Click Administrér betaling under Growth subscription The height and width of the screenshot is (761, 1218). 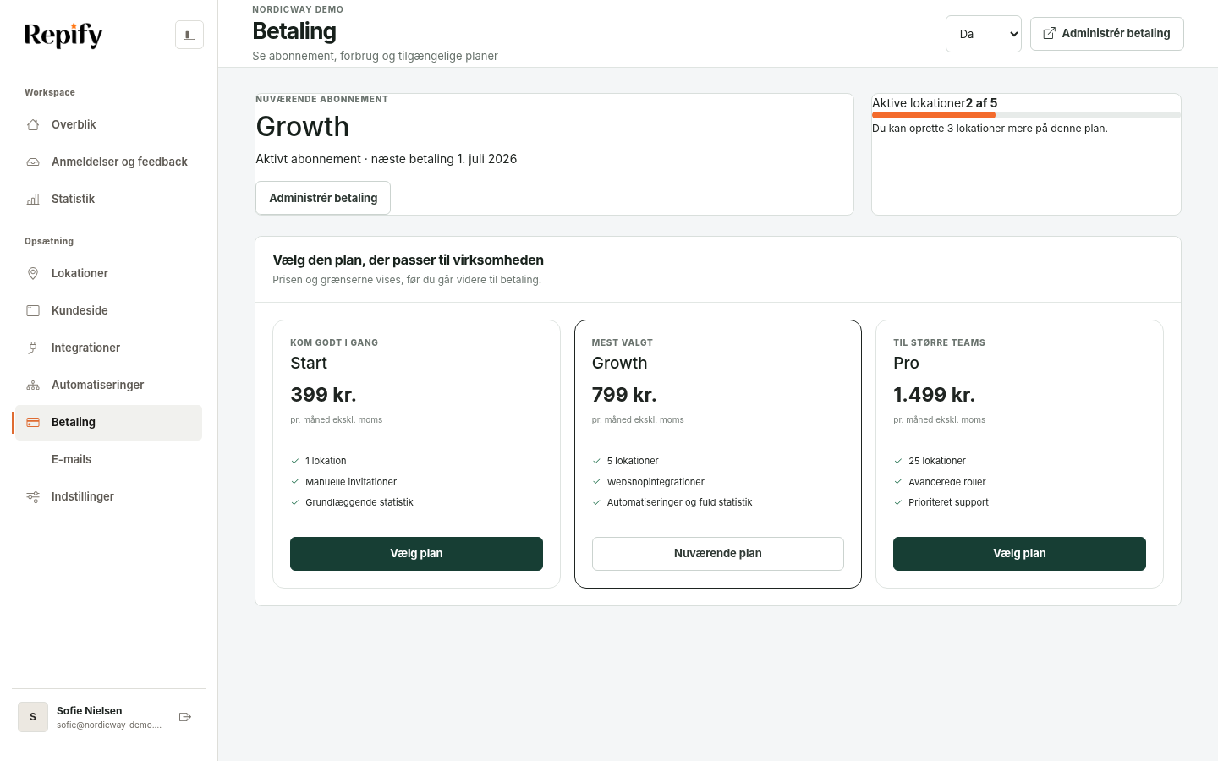(323, 198)
